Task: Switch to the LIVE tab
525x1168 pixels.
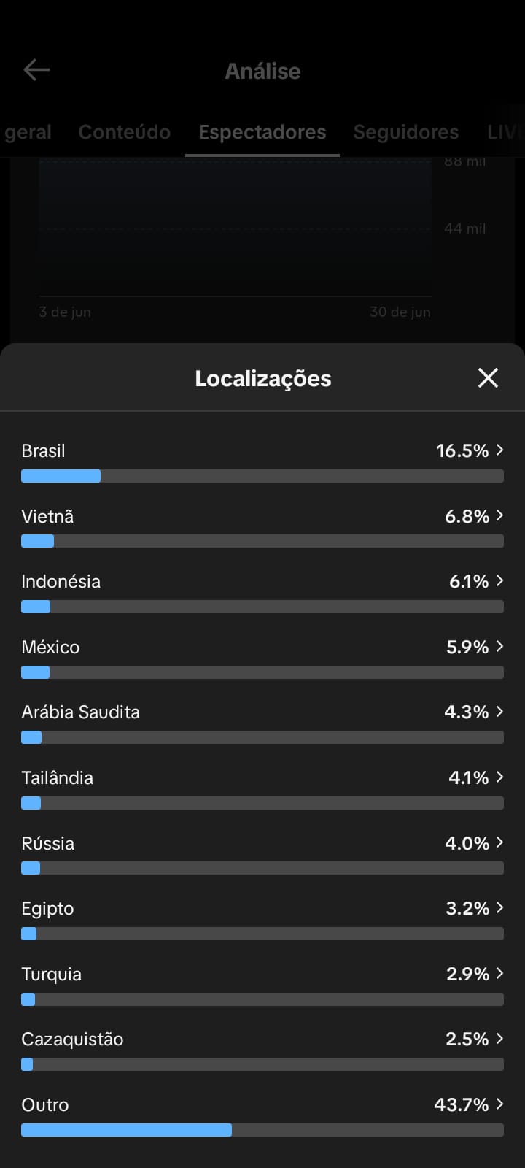Action: [505, 132]
